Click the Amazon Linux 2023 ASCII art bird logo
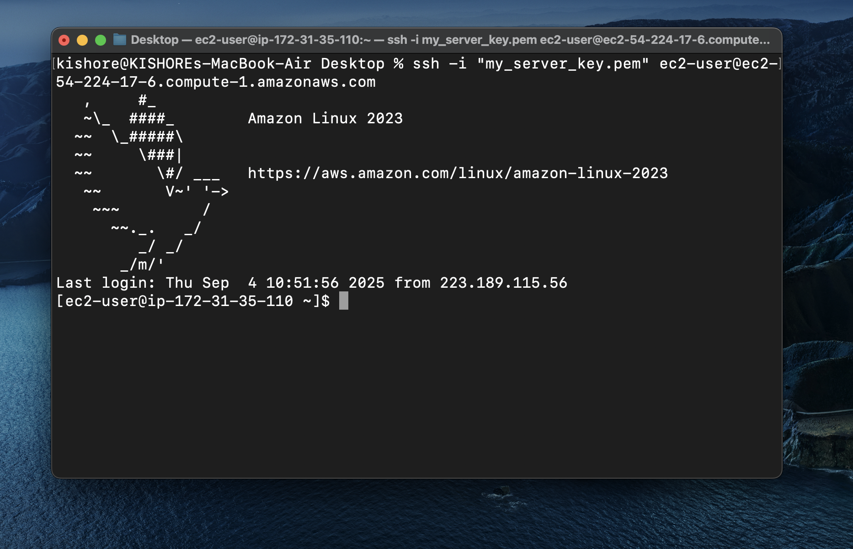 click(x=137, y=183)
